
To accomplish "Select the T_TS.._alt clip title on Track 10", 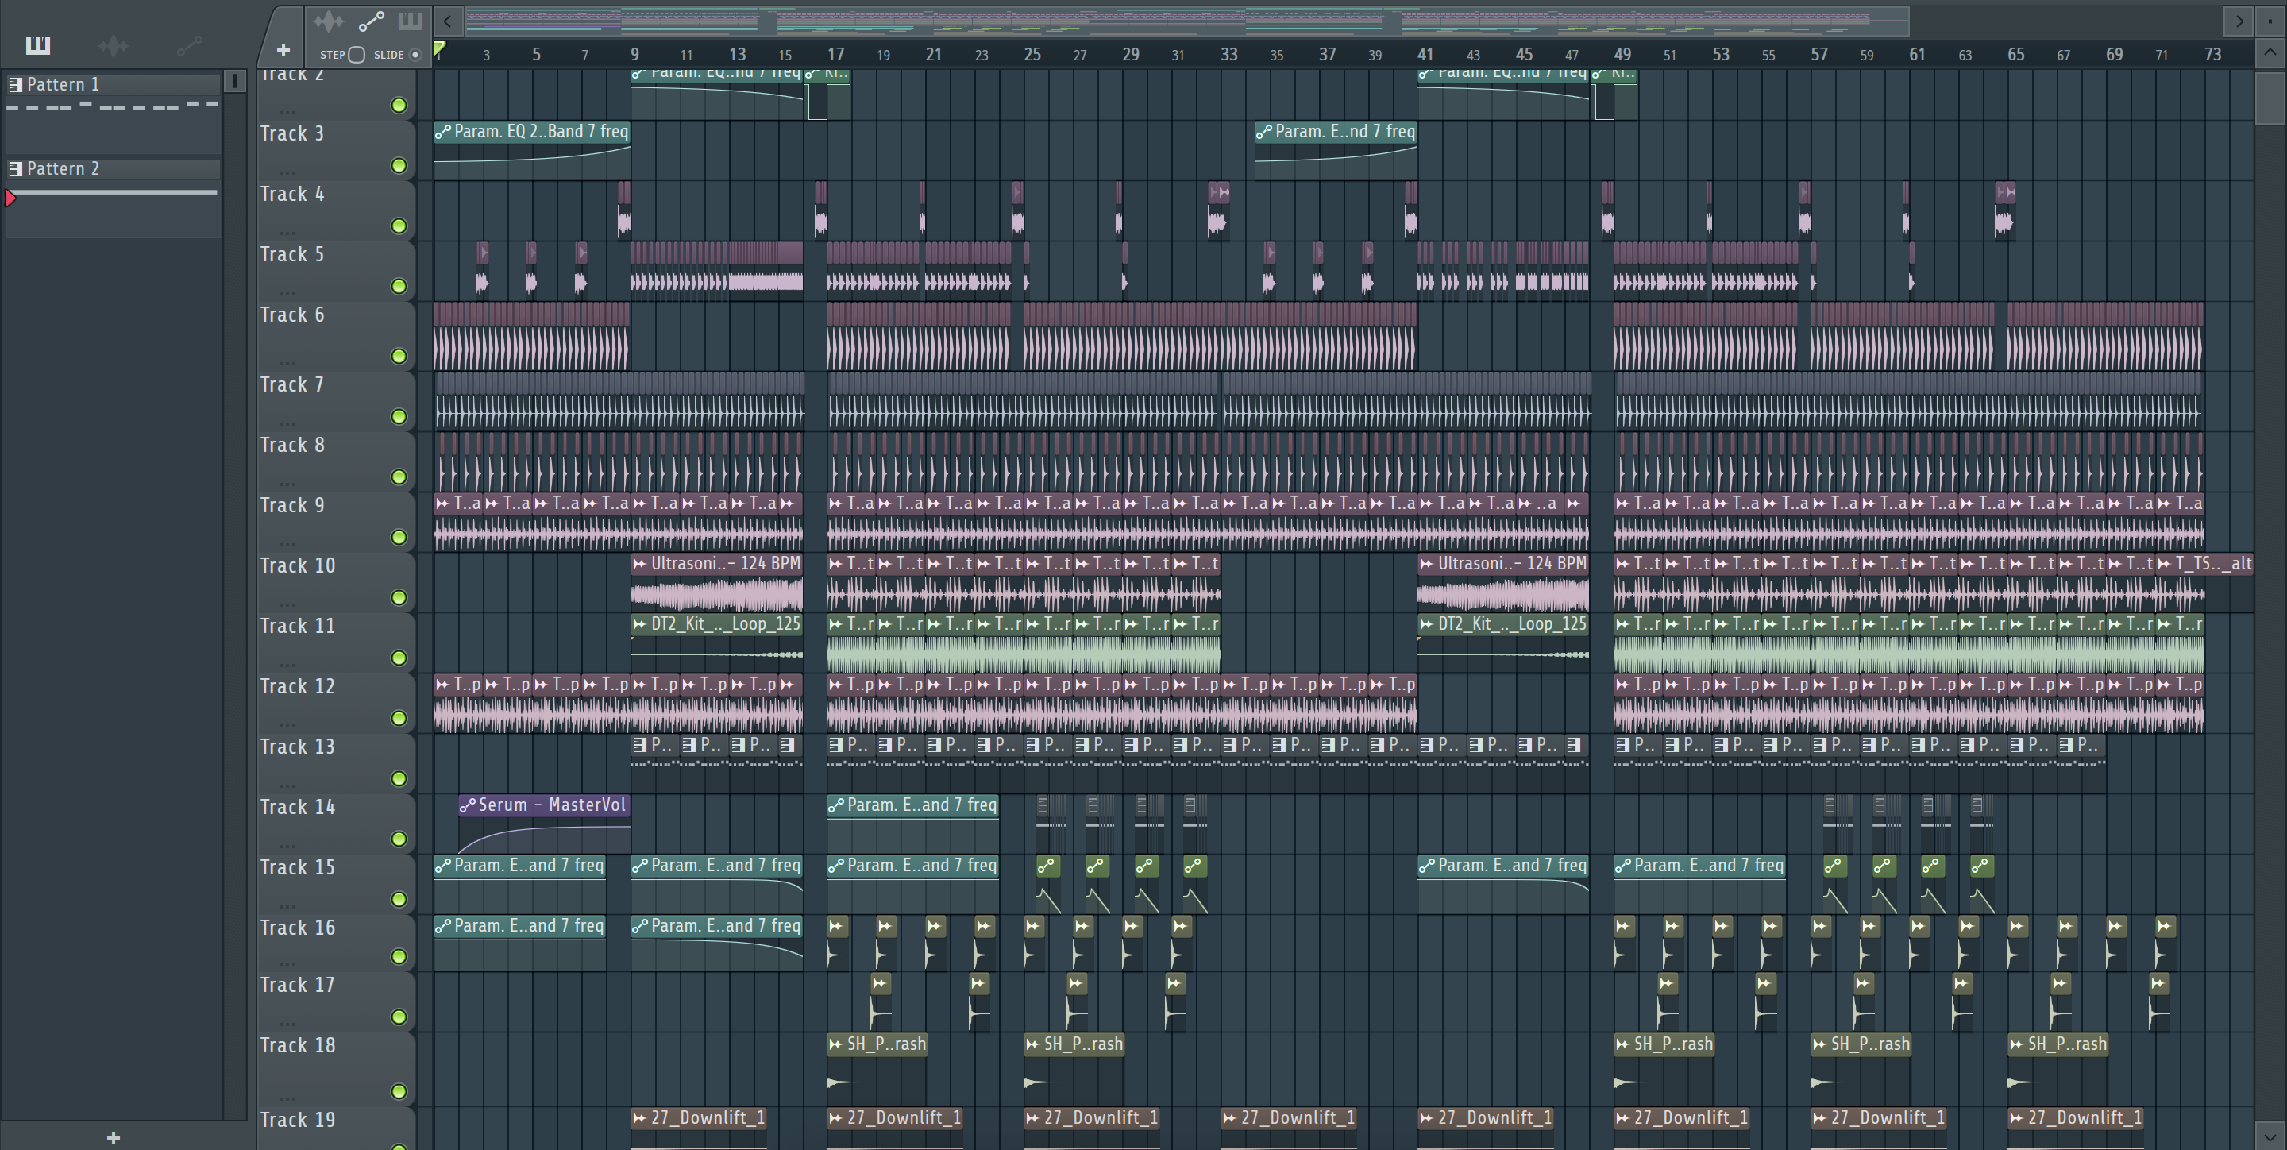I will click(x=2213, y=564).
